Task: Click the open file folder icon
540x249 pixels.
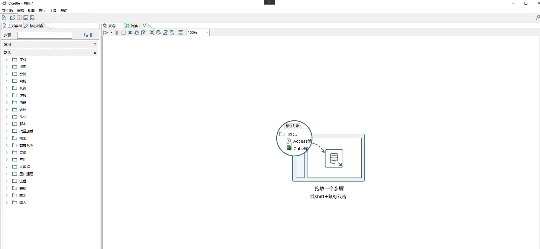Action: tap(12, 18)
